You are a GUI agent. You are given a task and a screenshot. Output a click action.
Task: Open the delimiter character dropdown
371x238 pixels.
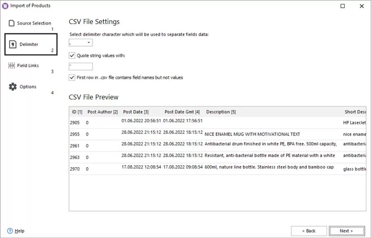click(88, 42)
